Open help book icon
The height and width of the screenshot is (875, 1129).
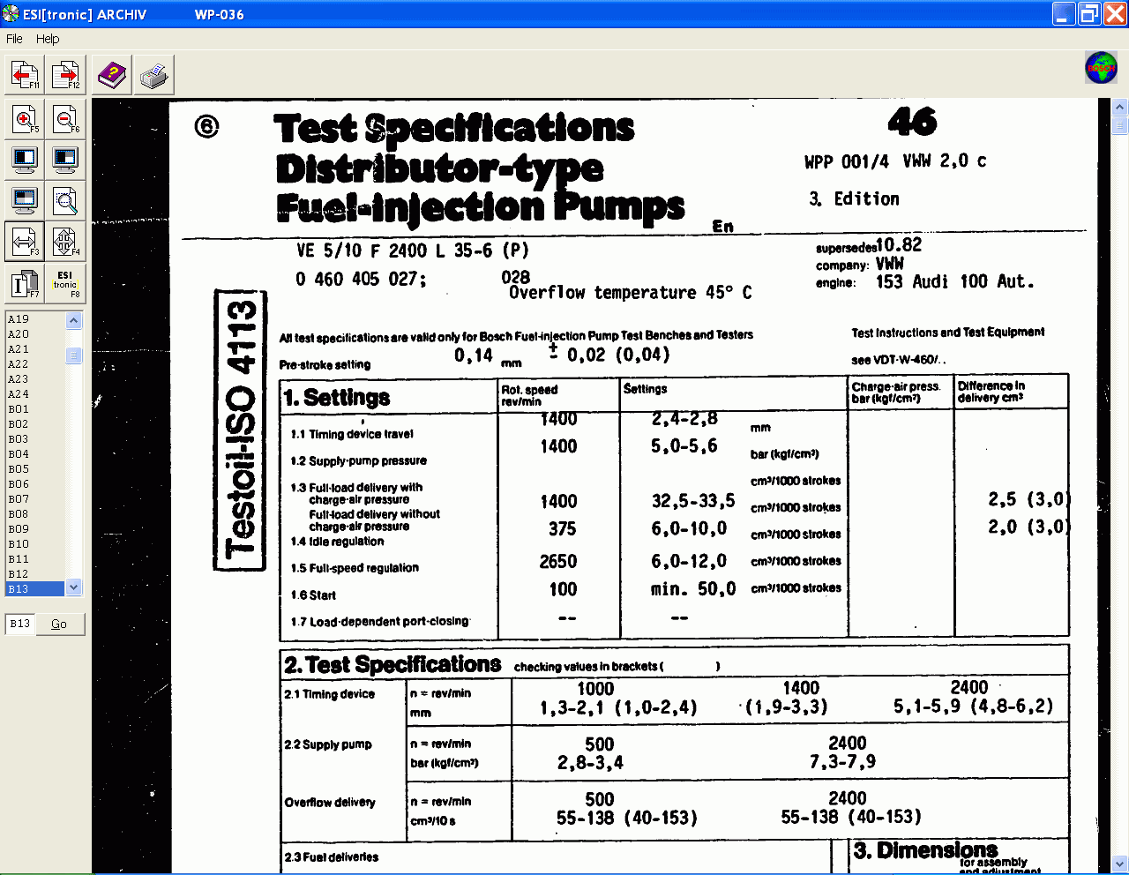click(x=112, y=75)
